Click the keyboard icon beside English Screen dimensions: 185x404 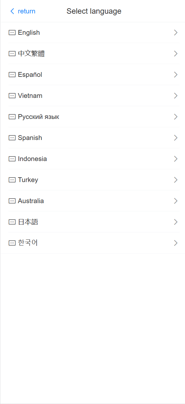click(12, 33)
